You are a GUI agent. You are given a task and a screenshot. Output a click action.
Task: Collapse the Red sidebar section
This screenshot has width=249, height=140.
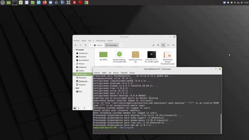click(74, 88)
